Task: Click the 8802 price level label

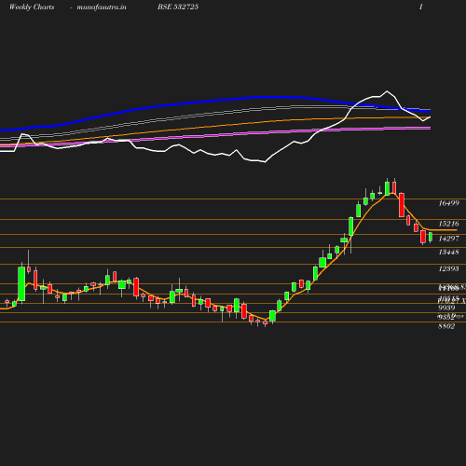Action: pos(446,326)
